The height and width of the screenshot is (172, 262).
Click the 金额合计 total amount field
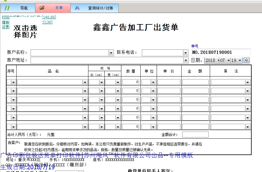tap(195, 135)
